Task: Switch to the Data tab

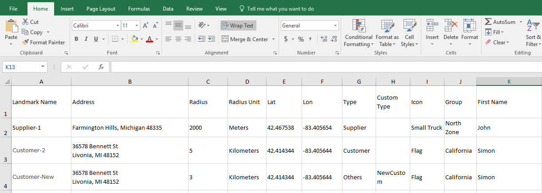Action: [168, 8]
